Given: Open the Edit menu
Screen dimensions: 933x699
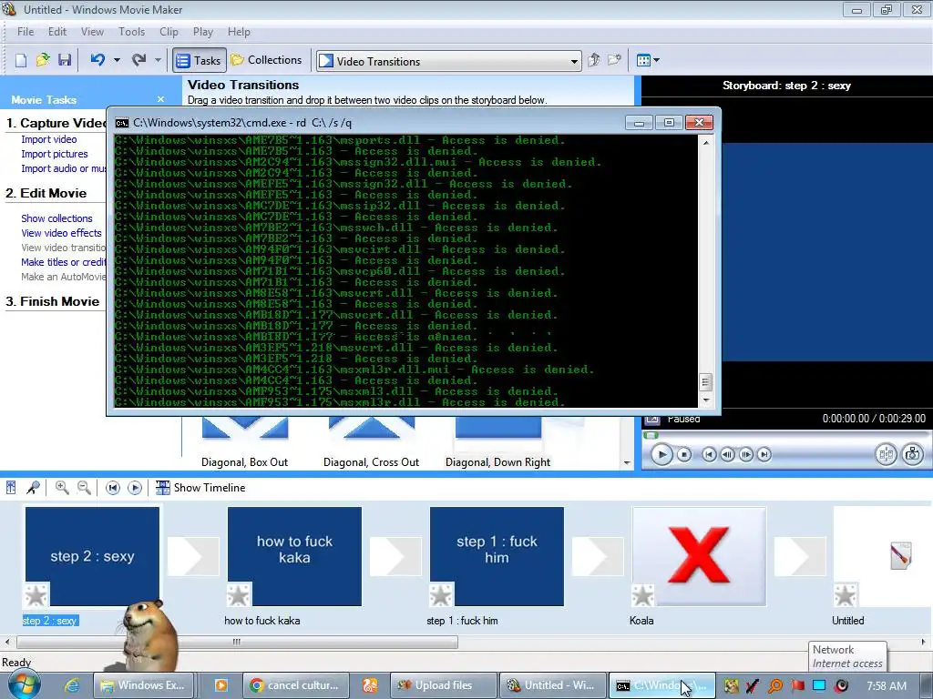Looking at the screenshot, I should [57, 32].
